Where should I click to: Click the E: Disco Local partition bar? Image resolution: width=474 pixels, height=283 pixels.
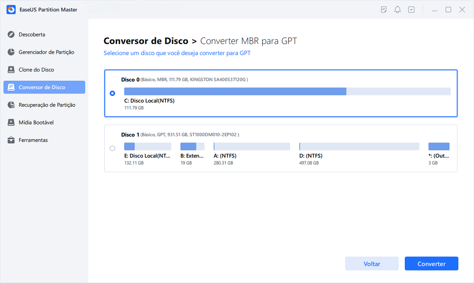coord(147,147)
